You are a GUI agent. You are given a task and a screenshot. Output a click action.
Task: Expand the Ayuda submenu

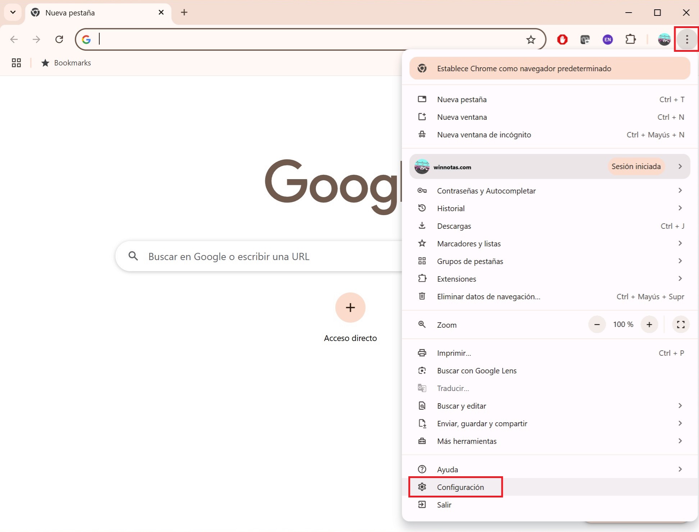click(550, 469)
